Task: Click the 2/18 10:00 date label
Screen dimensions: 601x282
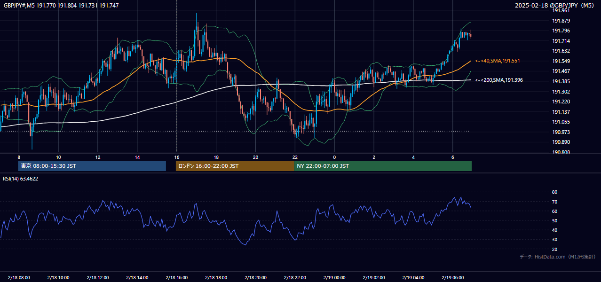Action: (58, 278)
